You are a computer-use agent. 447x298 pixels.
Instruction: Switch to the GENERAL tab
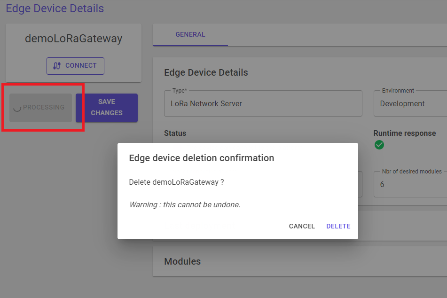[190, 34]
